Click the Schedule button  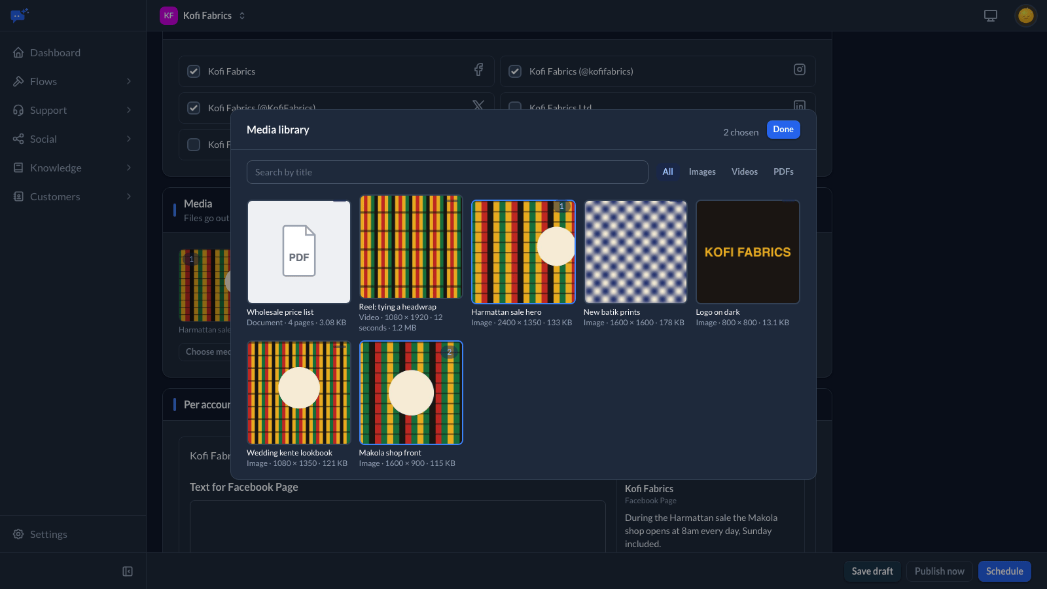[x=1004, y=571]
